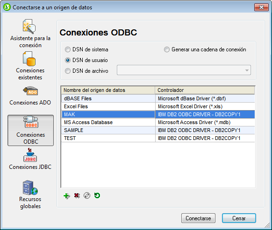Viewport: 272px width, 230px height.
Task: Select the dBASE Files data source row
Action: point(158,98)
